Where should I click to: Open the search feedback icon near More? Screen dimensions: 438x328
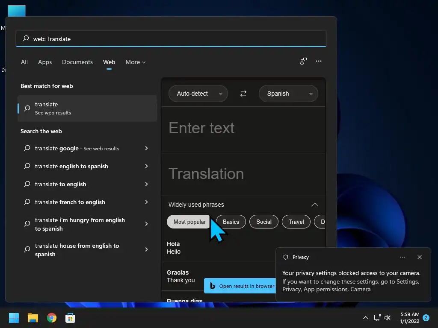pyautogui.click(x=303, y=61)
